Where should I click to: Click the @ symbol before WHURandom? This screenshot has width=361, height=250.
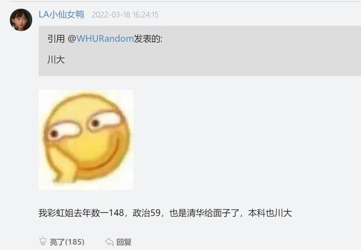72,39
